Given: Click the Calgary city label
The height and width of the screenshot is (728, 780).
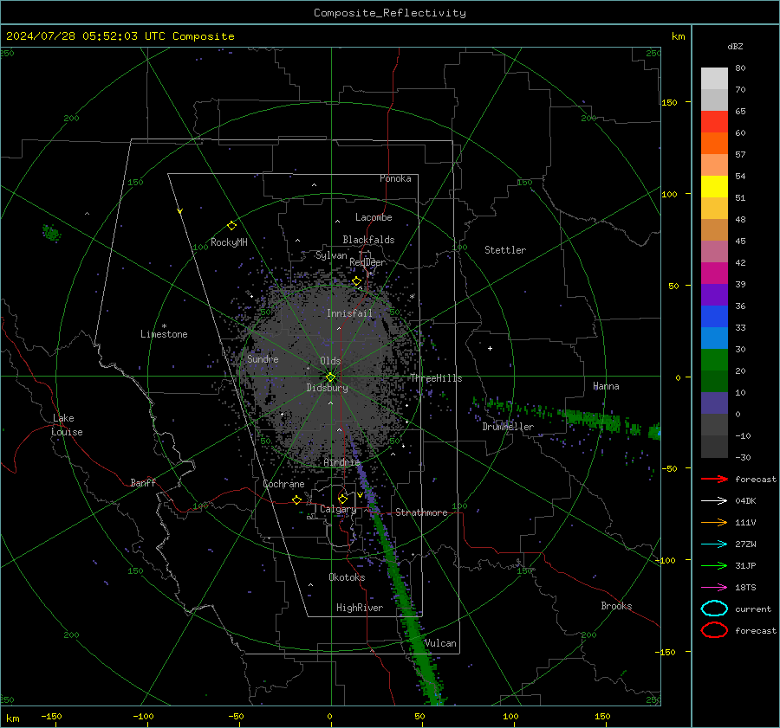Looking at the screenshot, I should (338, 509).
